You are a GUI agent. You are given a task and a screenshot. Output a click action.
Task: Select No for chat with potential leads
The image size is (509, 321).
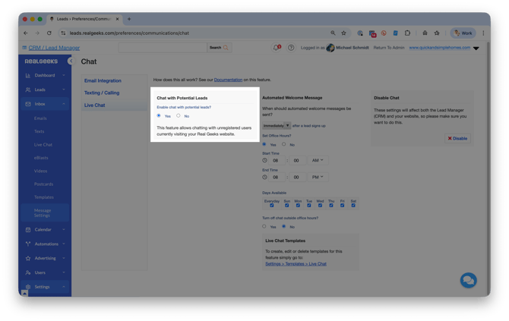coord(179,116)
